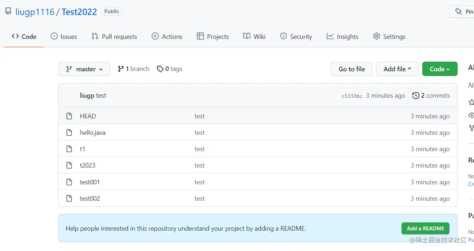Open the Wiki tab
Image resolution: width=474 pixels, height=251 pixels.
click(254, 36)
